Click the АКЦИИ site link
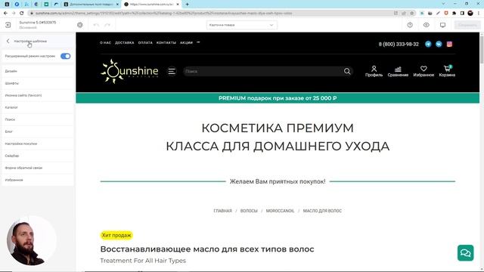484x272 pixels. (x=186, y=43)
